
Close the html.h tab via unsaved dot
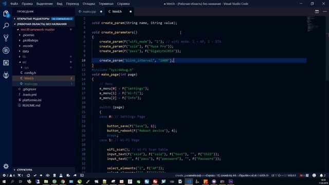[131, 11]
